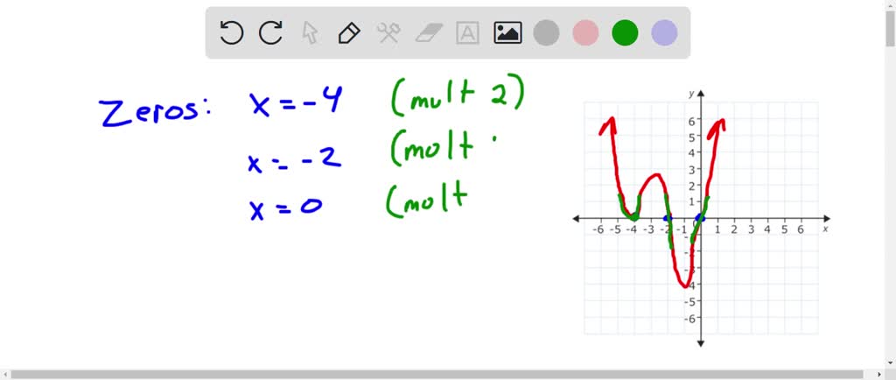Click the handwritten word 'Zeros:'
Screen dimensions: 896x380
click(155, 112)
